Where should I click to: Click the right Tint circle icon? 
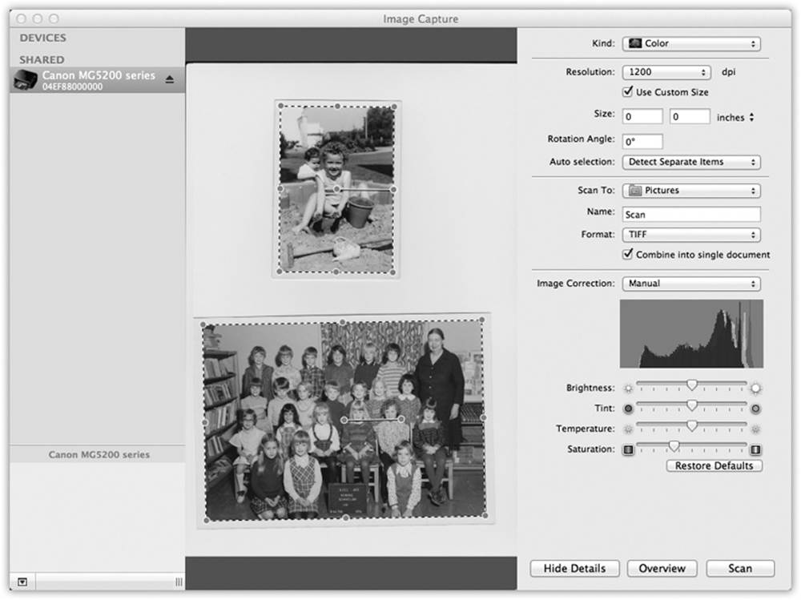pos(755,409)
